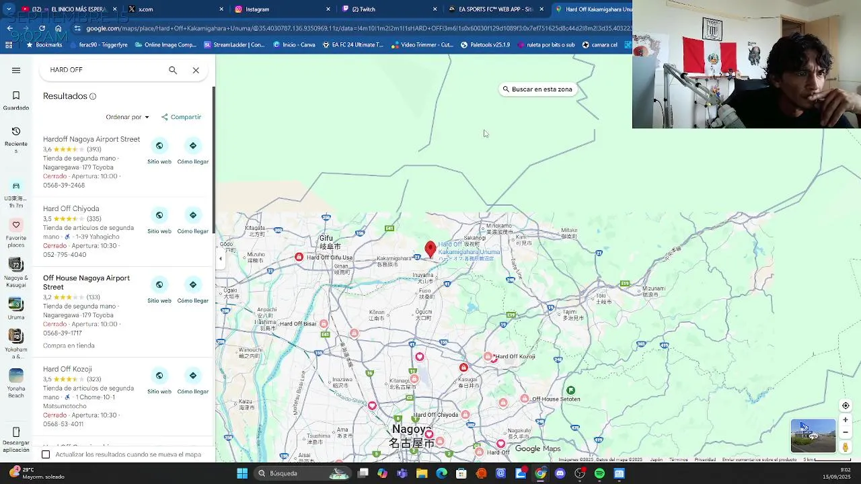The image size is (861, 484).
Task: Open Microsoft Edge from the taskbar
Action: pos(441,473)
